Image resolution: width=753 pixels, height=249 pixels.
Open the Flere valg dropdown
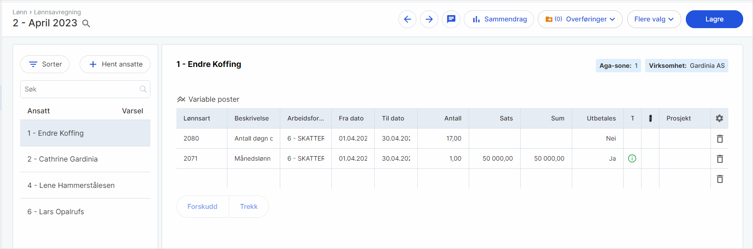point(654,19)
